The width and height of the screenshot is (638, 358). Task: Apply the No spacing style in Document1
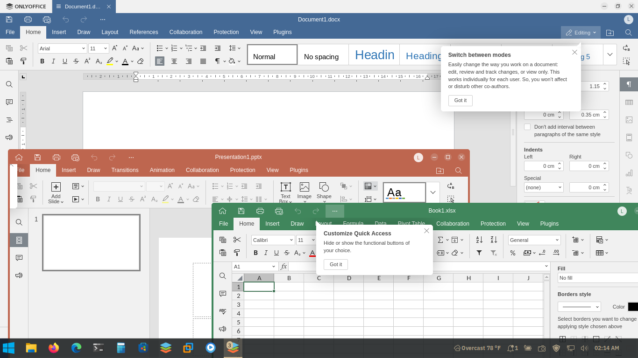323,55
